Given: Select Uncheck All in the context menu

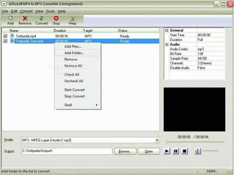Looking at the screenshot, I should point(78,81).
